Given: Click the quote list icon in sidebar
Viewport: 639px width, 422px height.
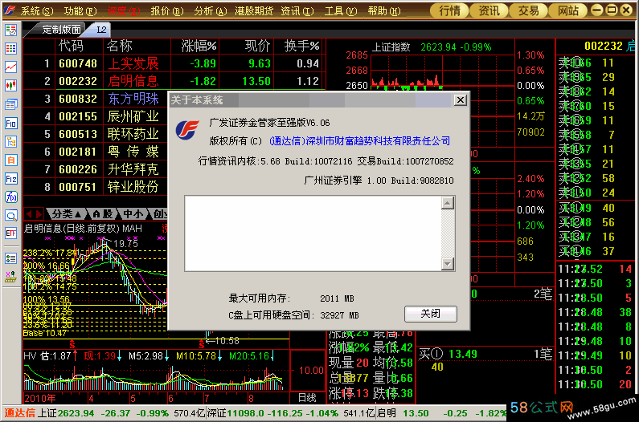Looking at the screenshot, I should (x=10, y=30).
